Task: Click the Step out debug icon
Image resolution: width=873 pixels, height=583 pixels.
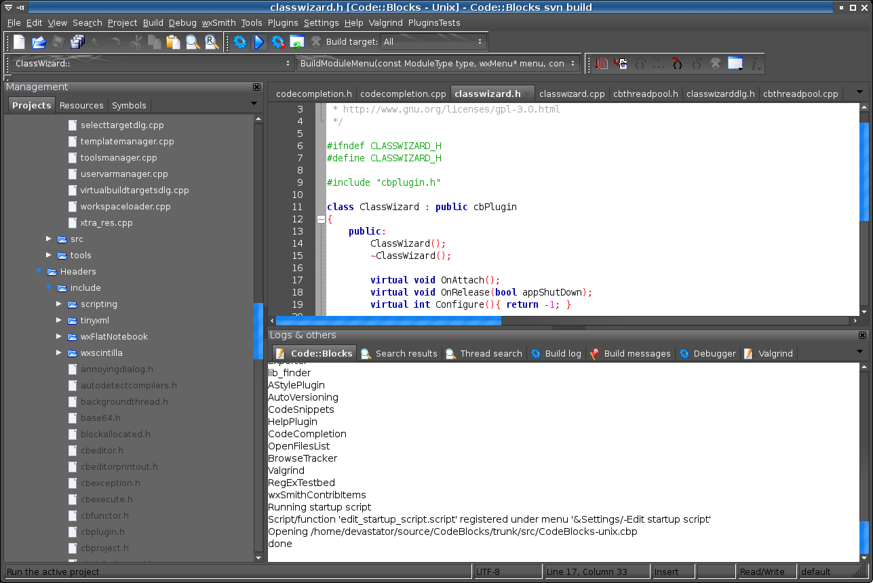Action: (696, 64)
